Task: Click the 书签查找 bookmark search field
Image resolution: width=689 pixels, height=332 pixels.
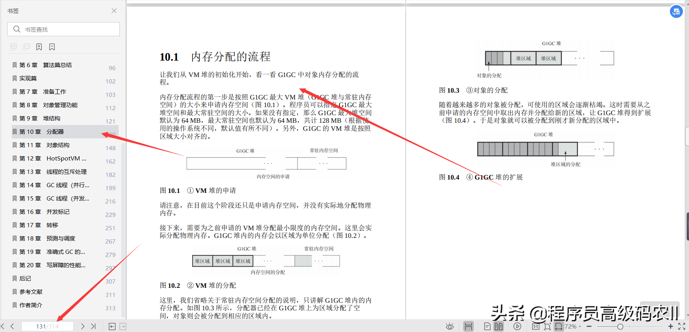Action: [x=63, y=29]
